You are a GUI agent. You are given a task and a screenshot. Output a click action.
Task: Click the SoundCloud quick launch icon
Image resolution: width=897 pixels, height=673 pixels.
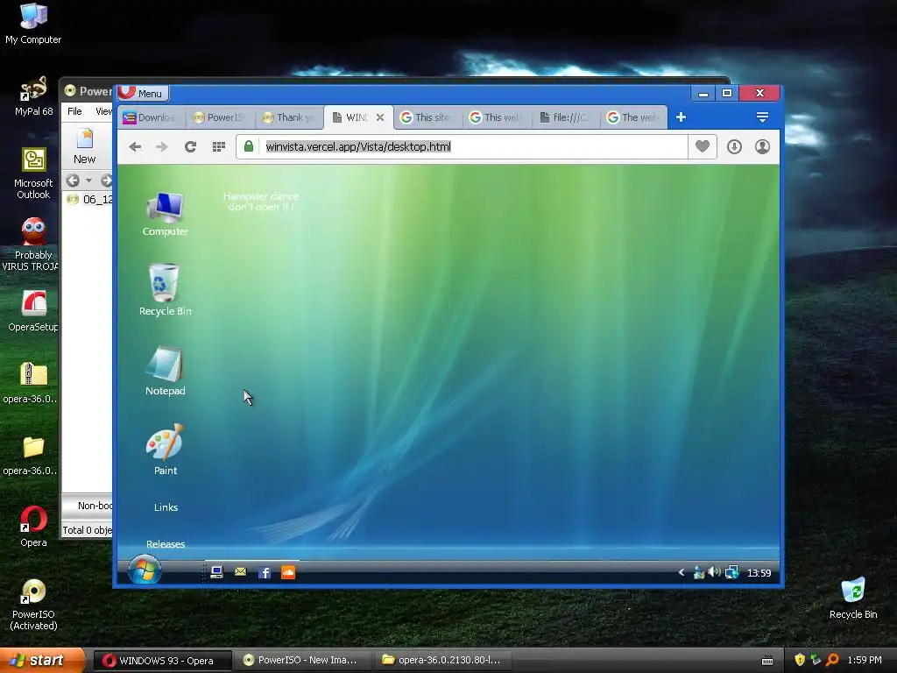pyautogui.click(x=288, y=572)
